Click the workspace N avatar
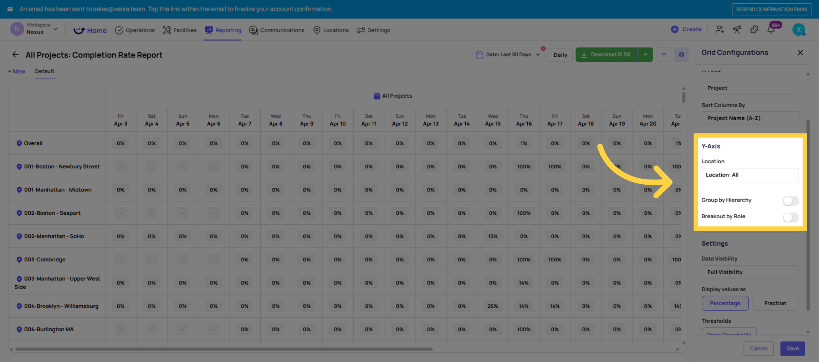819x362 pixels. 17,29
